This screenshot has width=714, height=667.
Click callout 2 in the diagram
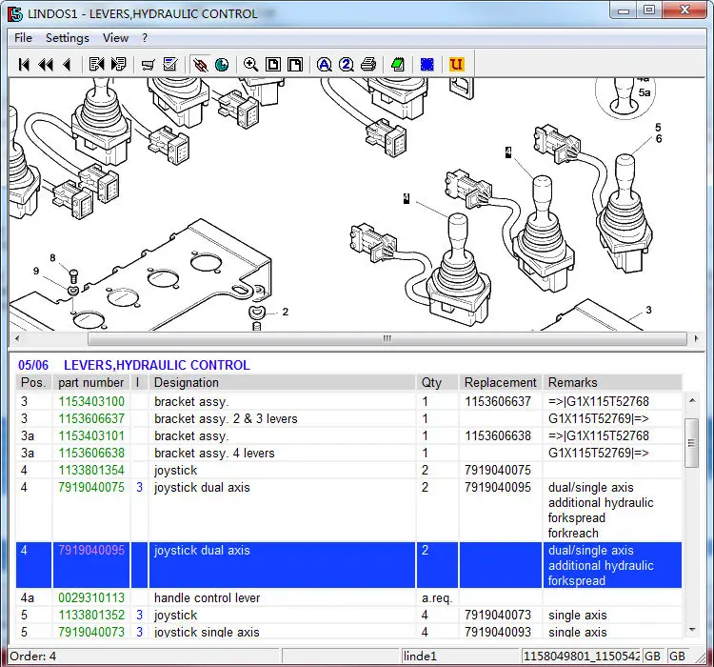[285, 312]
